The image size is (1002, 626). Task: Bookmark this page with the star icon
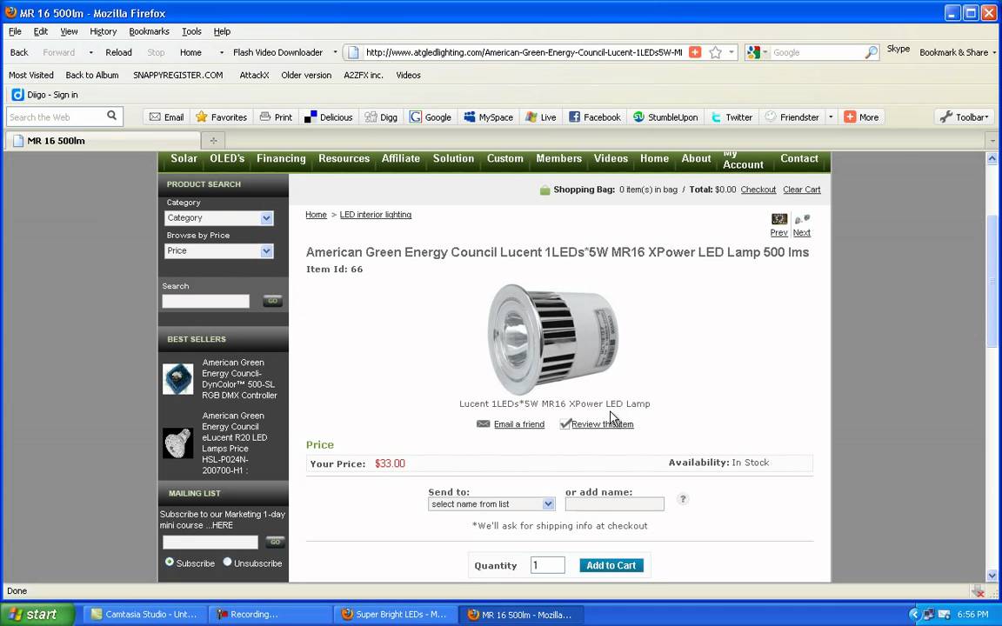716,52
